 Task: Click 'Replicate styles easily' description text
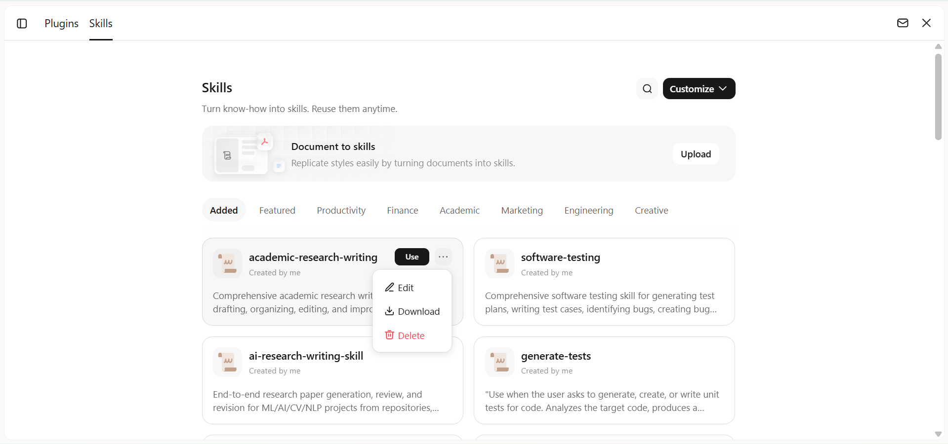click(x=403, y=163)
